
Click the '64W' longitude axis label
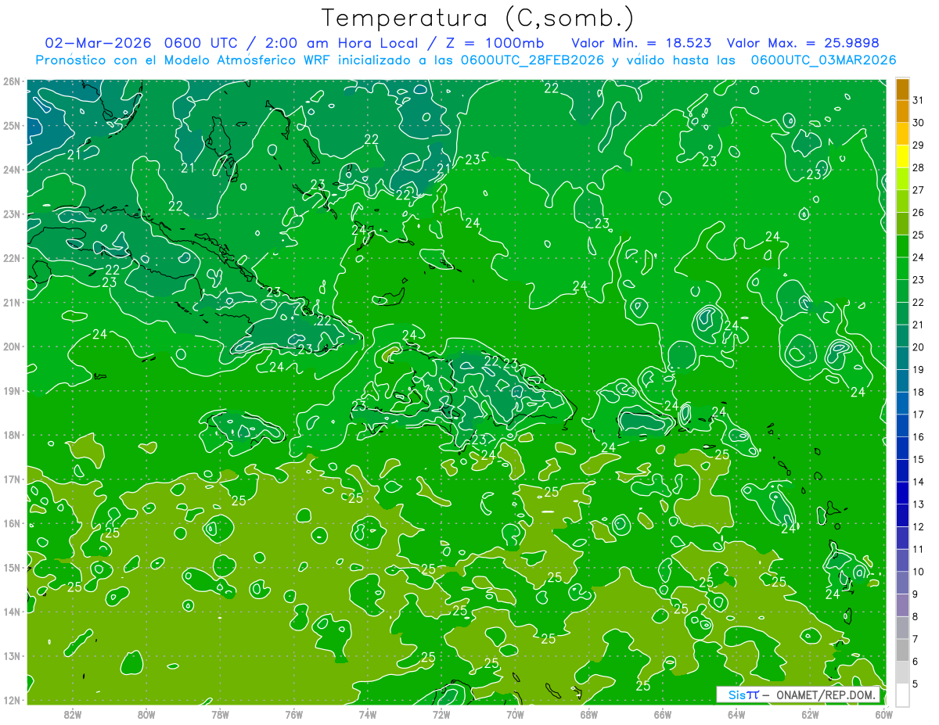tap(736, 714)
